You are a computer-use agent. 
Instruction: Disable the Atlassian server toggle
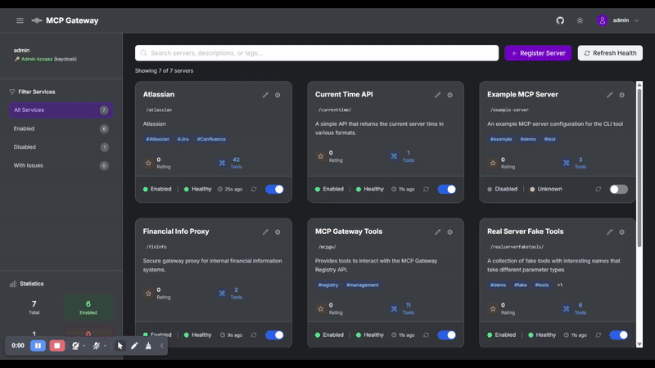274,189
